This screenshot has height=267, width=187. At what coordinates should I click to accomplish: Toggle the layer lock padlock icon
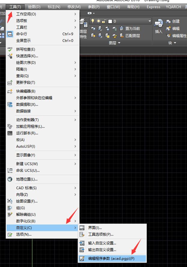[104, 21]
